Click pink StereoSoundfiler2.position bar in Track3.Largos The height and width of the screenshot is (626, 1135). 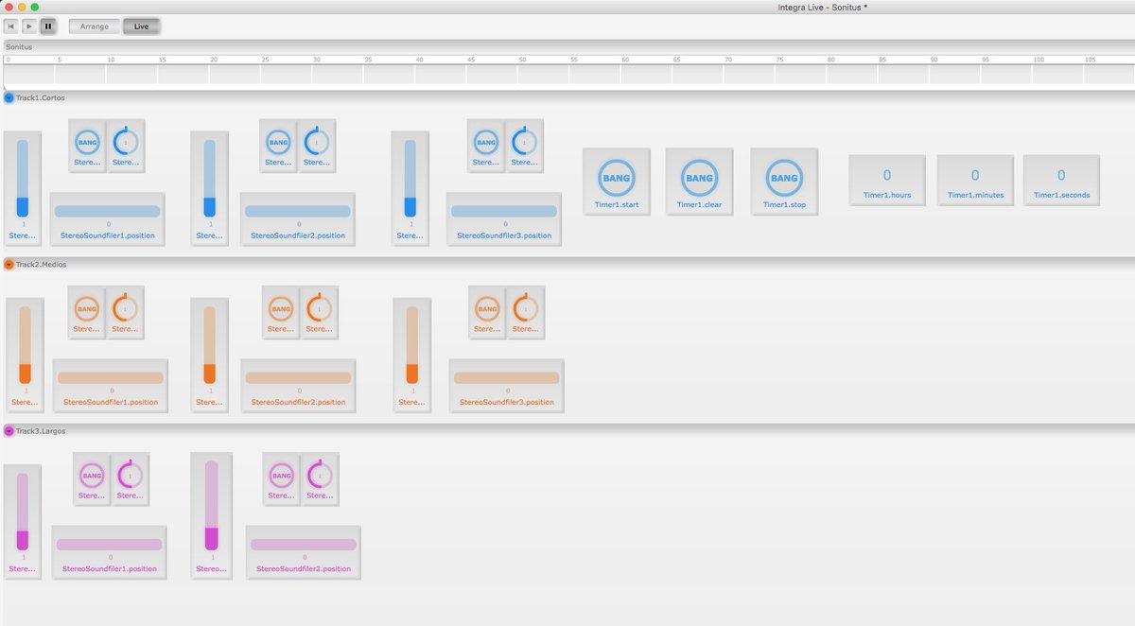pos(304,544)
